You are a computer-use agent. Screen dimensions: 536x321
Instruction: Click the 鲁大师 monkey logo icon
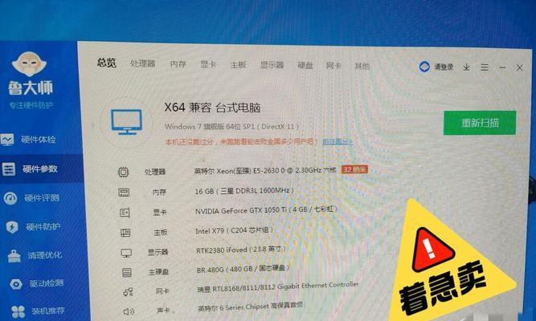click(x=29, y=64)
